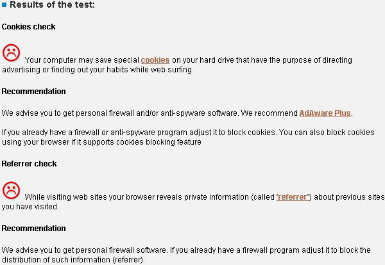The image size is (385, 265).
Task: Click the sad face icon under Cookies check
Action: [11, 52]
